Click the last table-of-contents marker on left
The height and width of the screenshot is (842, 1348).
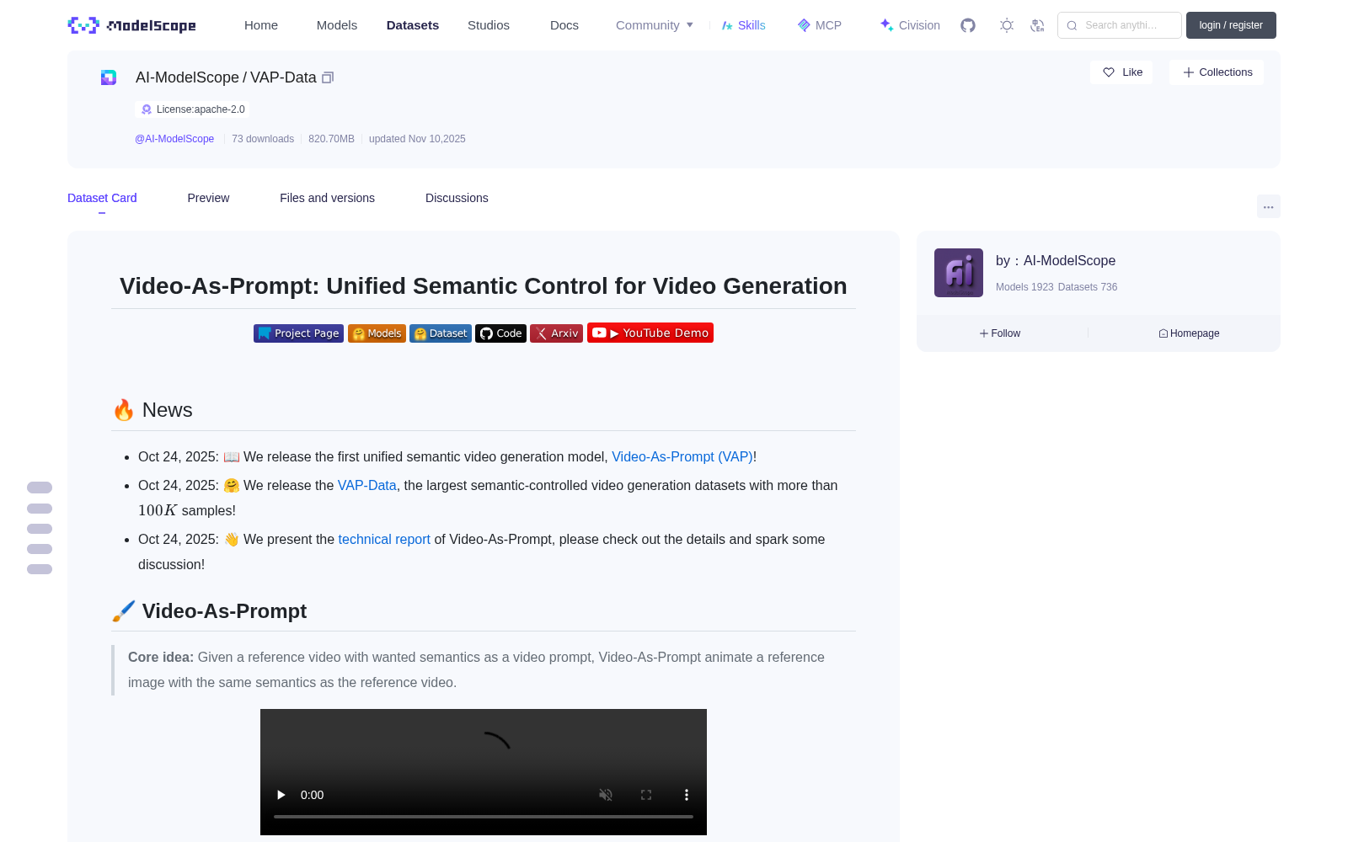40,569
